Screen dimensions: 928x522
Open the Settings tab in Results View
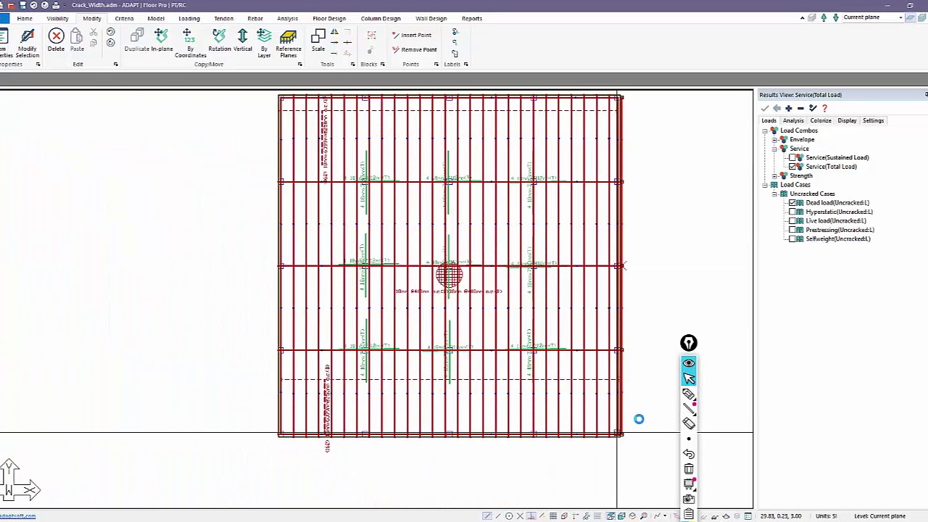873,120
